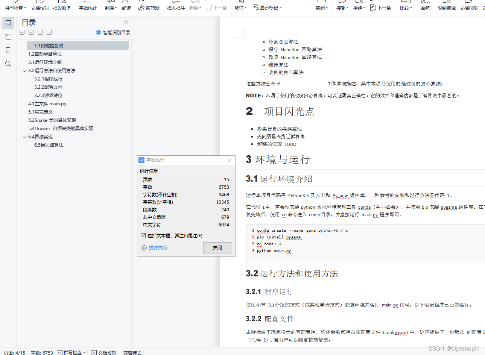
Task: Open the search magnifier icon in left sidebar
Action: click(8, 64)
